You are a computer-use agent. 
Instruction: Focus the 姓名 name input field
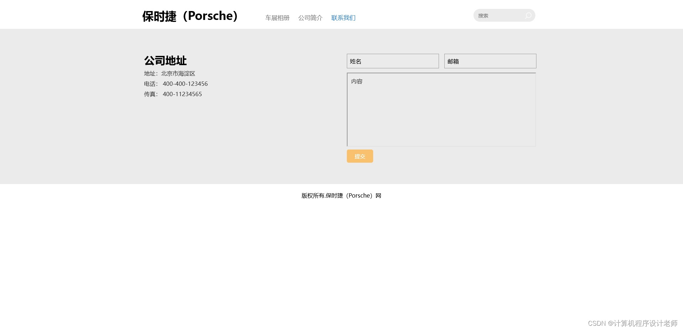[393, 61]
